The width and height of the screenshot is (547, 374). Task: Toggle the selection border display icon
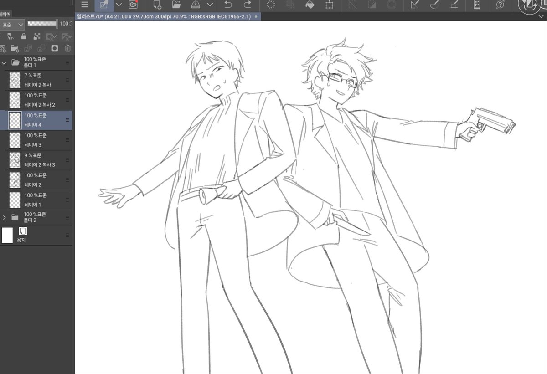tap(391, 5)
